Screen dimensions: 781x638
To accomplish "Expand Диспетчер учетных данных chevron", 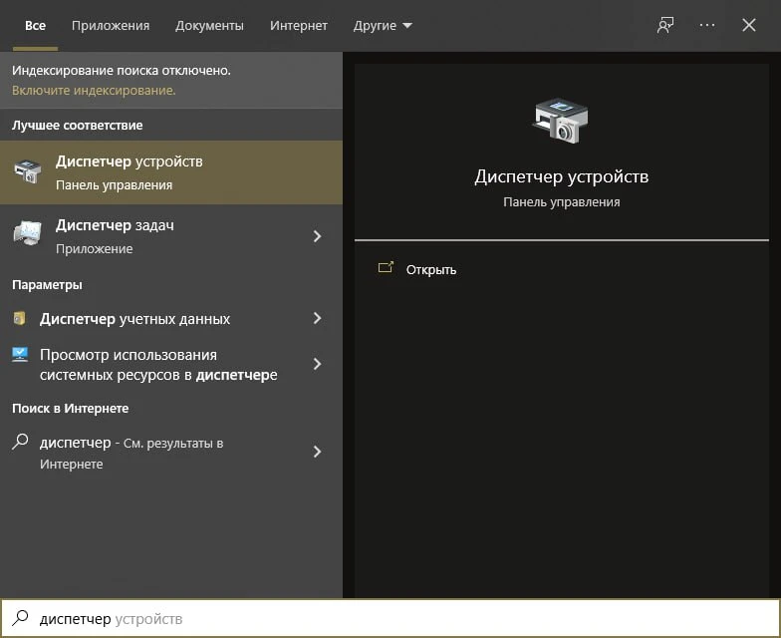I will click(x=317, y=319).
